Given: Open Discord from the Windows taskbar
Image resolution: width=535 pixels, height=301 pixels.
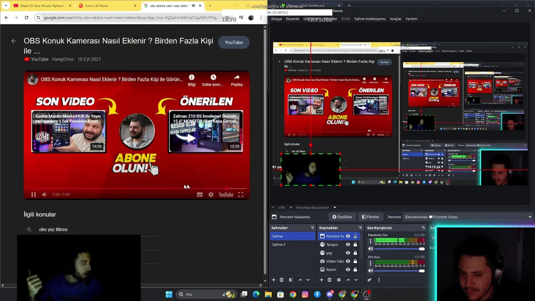Looking at the screenshot, I should coord(330,294).
